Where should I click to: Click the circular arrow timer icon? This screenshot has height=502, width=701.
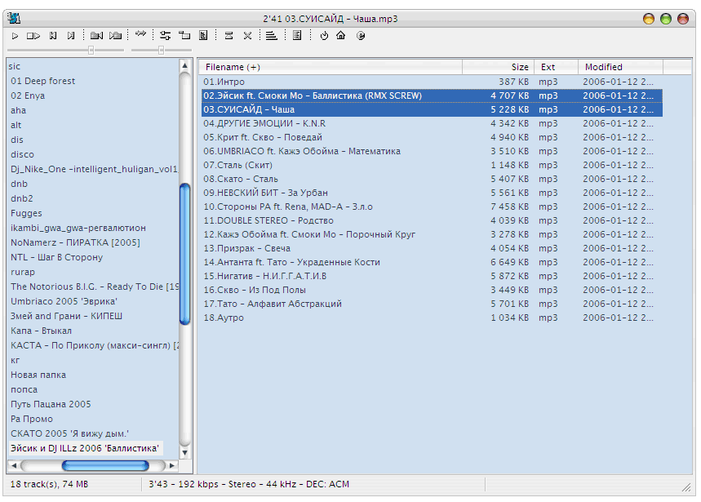coord(324,36)
